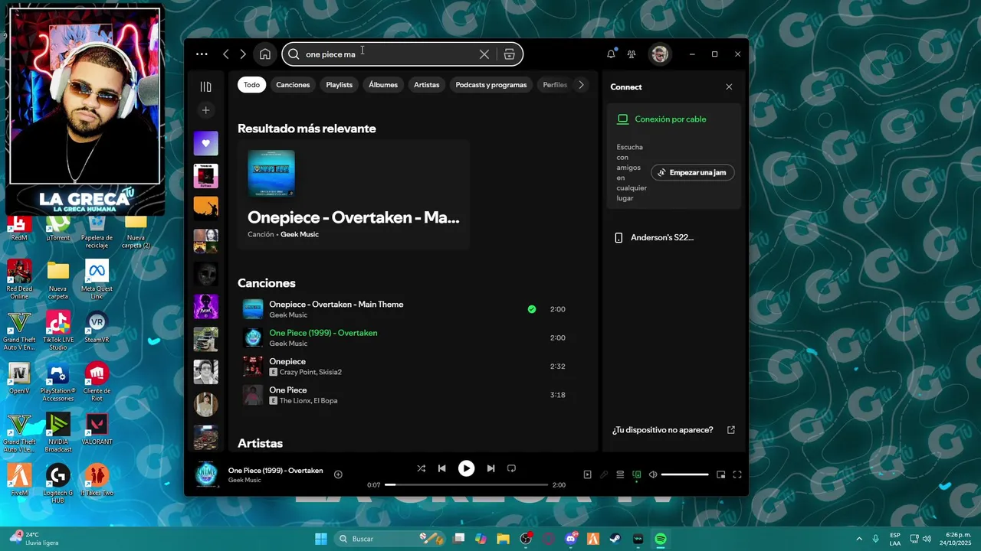Go forward with the right arrow
Screen dimensions: 981x551
click(x=243, y=54)
